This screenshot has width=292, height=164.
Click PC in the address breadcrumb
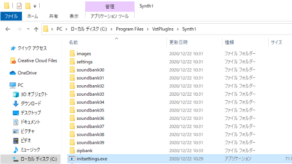click(59, 29)
